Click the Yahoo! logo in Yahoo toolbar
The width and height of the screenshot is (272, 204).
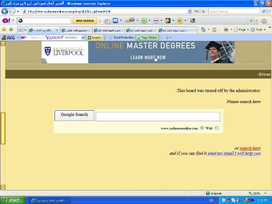tap(6, 21)
